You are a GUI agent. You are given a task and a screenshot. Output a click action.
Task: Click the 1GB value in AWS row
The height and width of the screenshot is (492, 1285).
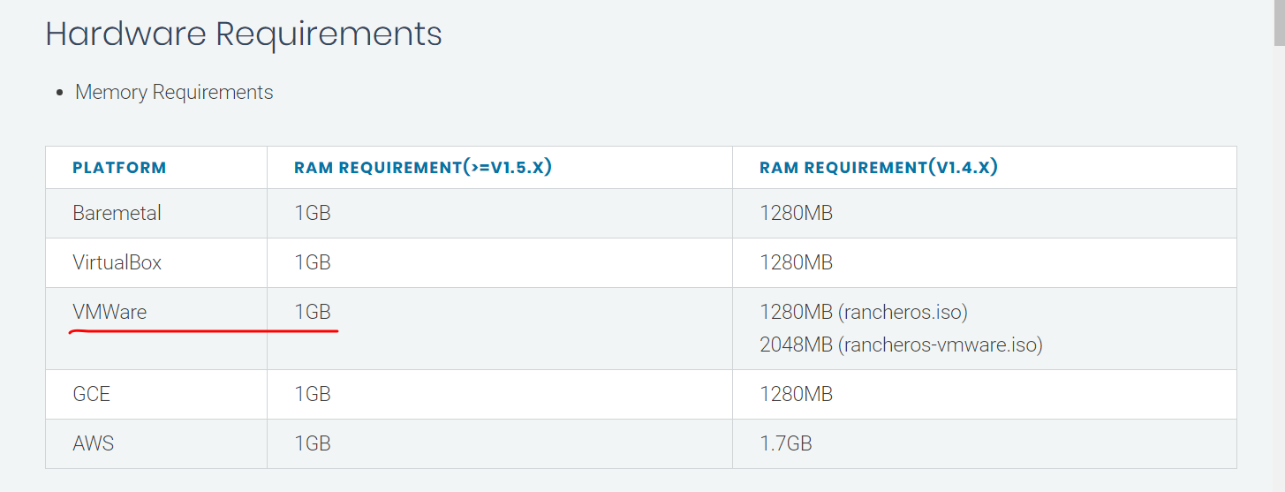[x=313, y=443]
